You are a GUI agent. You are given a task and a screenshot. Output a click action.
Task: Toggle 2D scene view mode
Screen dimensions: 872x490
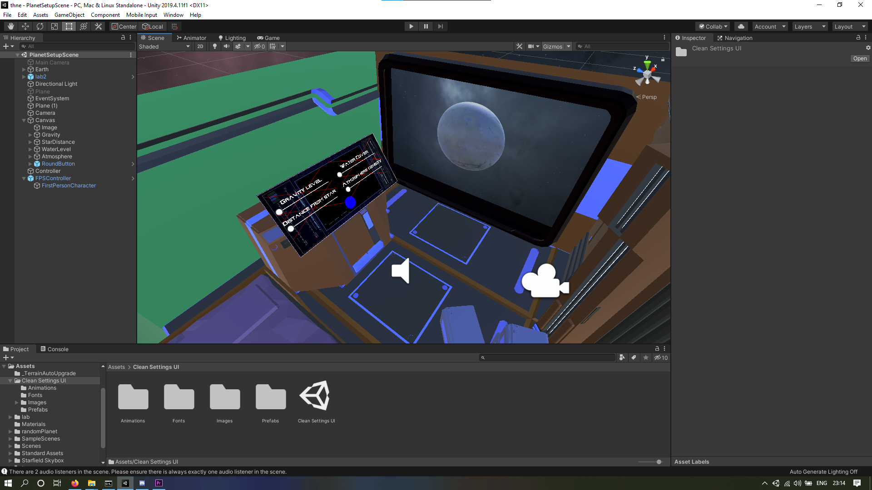[x=200, y=46]
